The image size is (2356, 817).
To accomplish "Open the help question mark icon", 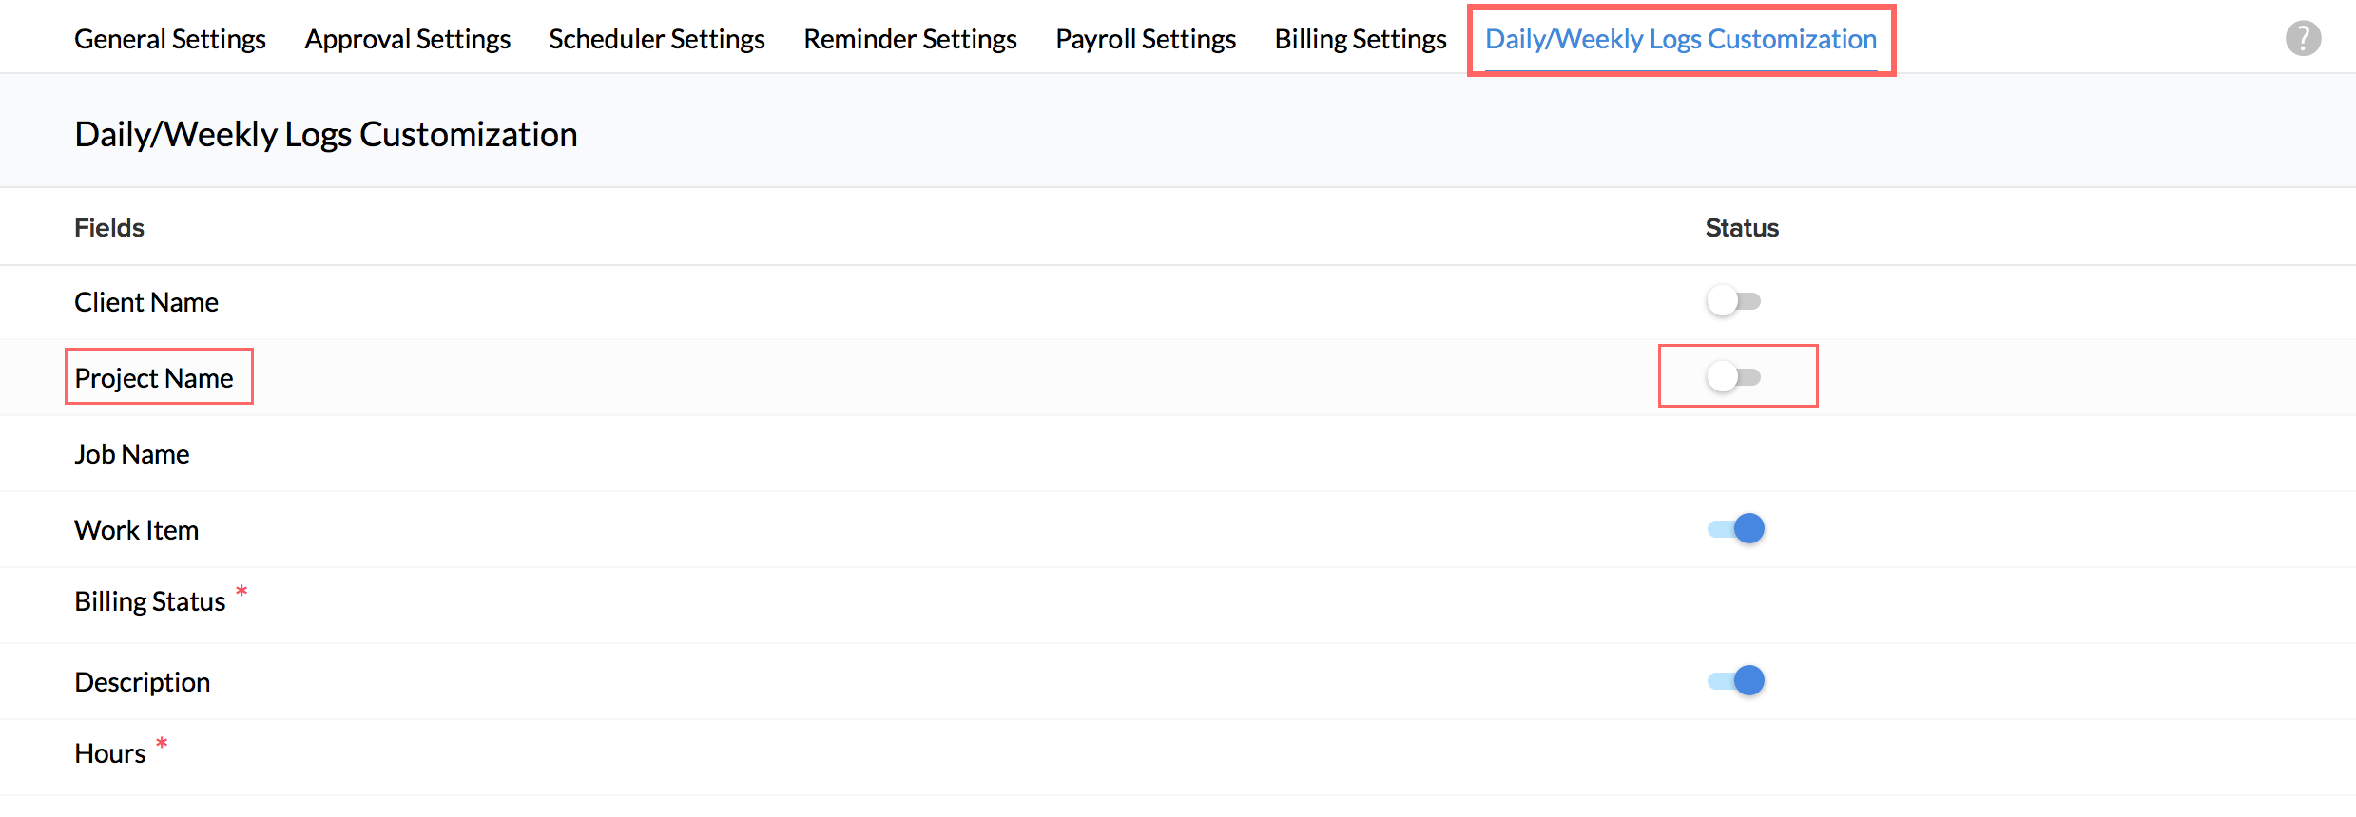I will tap(2303, 39).
